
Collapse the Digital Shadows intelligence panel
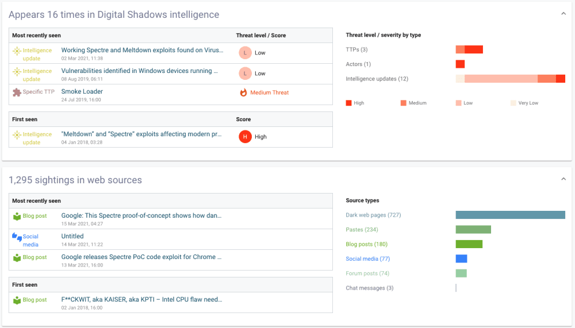pos(563,14)
